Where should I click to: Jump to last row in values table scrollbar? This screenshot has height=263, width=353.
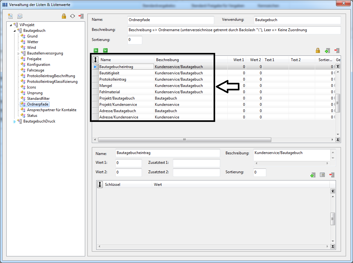(338, 140)
